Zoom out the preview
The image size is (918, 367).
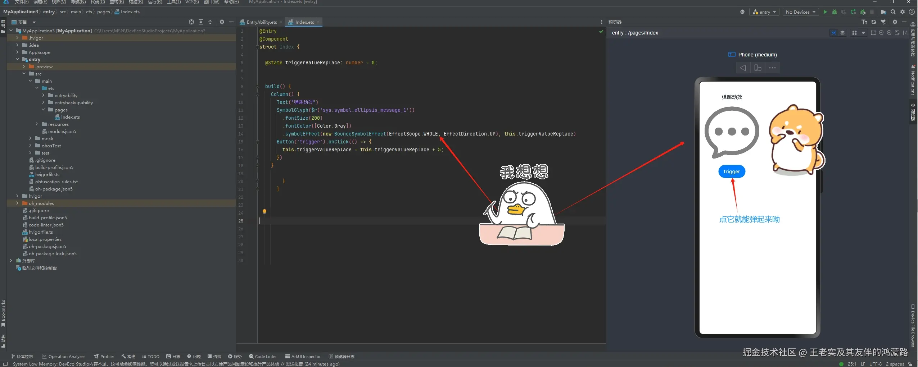[x=881, y=33]
